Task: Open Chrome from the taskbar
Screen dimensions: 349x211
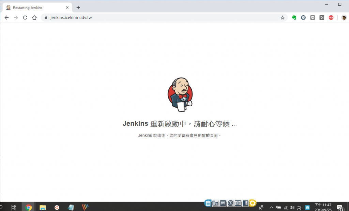Action: 29,208
